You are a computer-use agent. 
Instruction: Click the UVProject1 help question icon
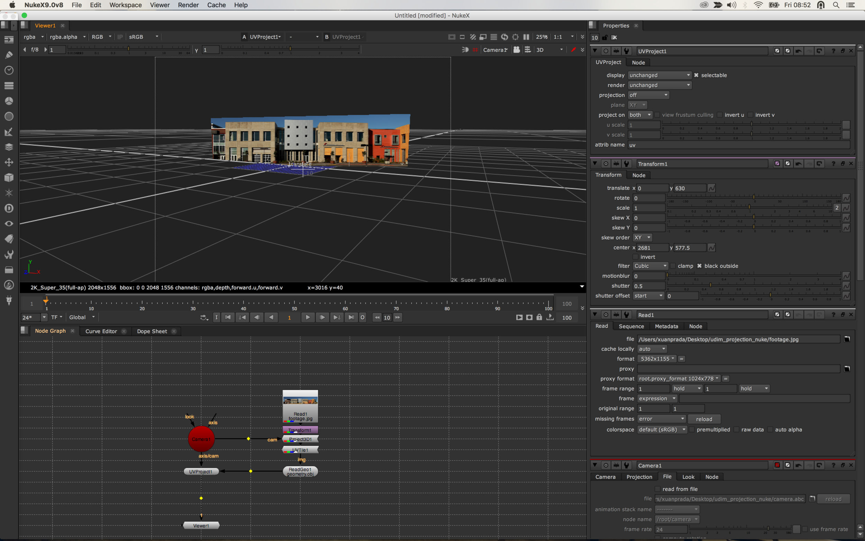click(x=833, y=51)
